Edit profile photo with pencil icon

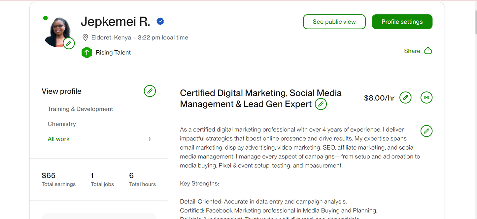pyautogui.click(x=69, y=43)
